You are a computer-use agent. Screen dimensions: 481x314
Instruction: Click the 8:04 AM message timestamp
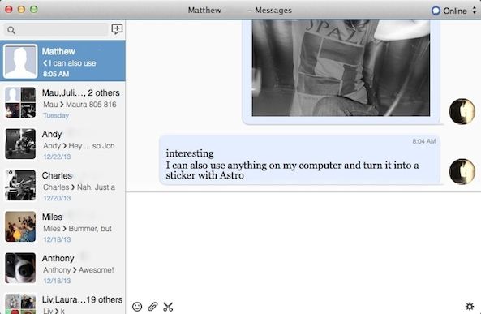pos(424,141)
